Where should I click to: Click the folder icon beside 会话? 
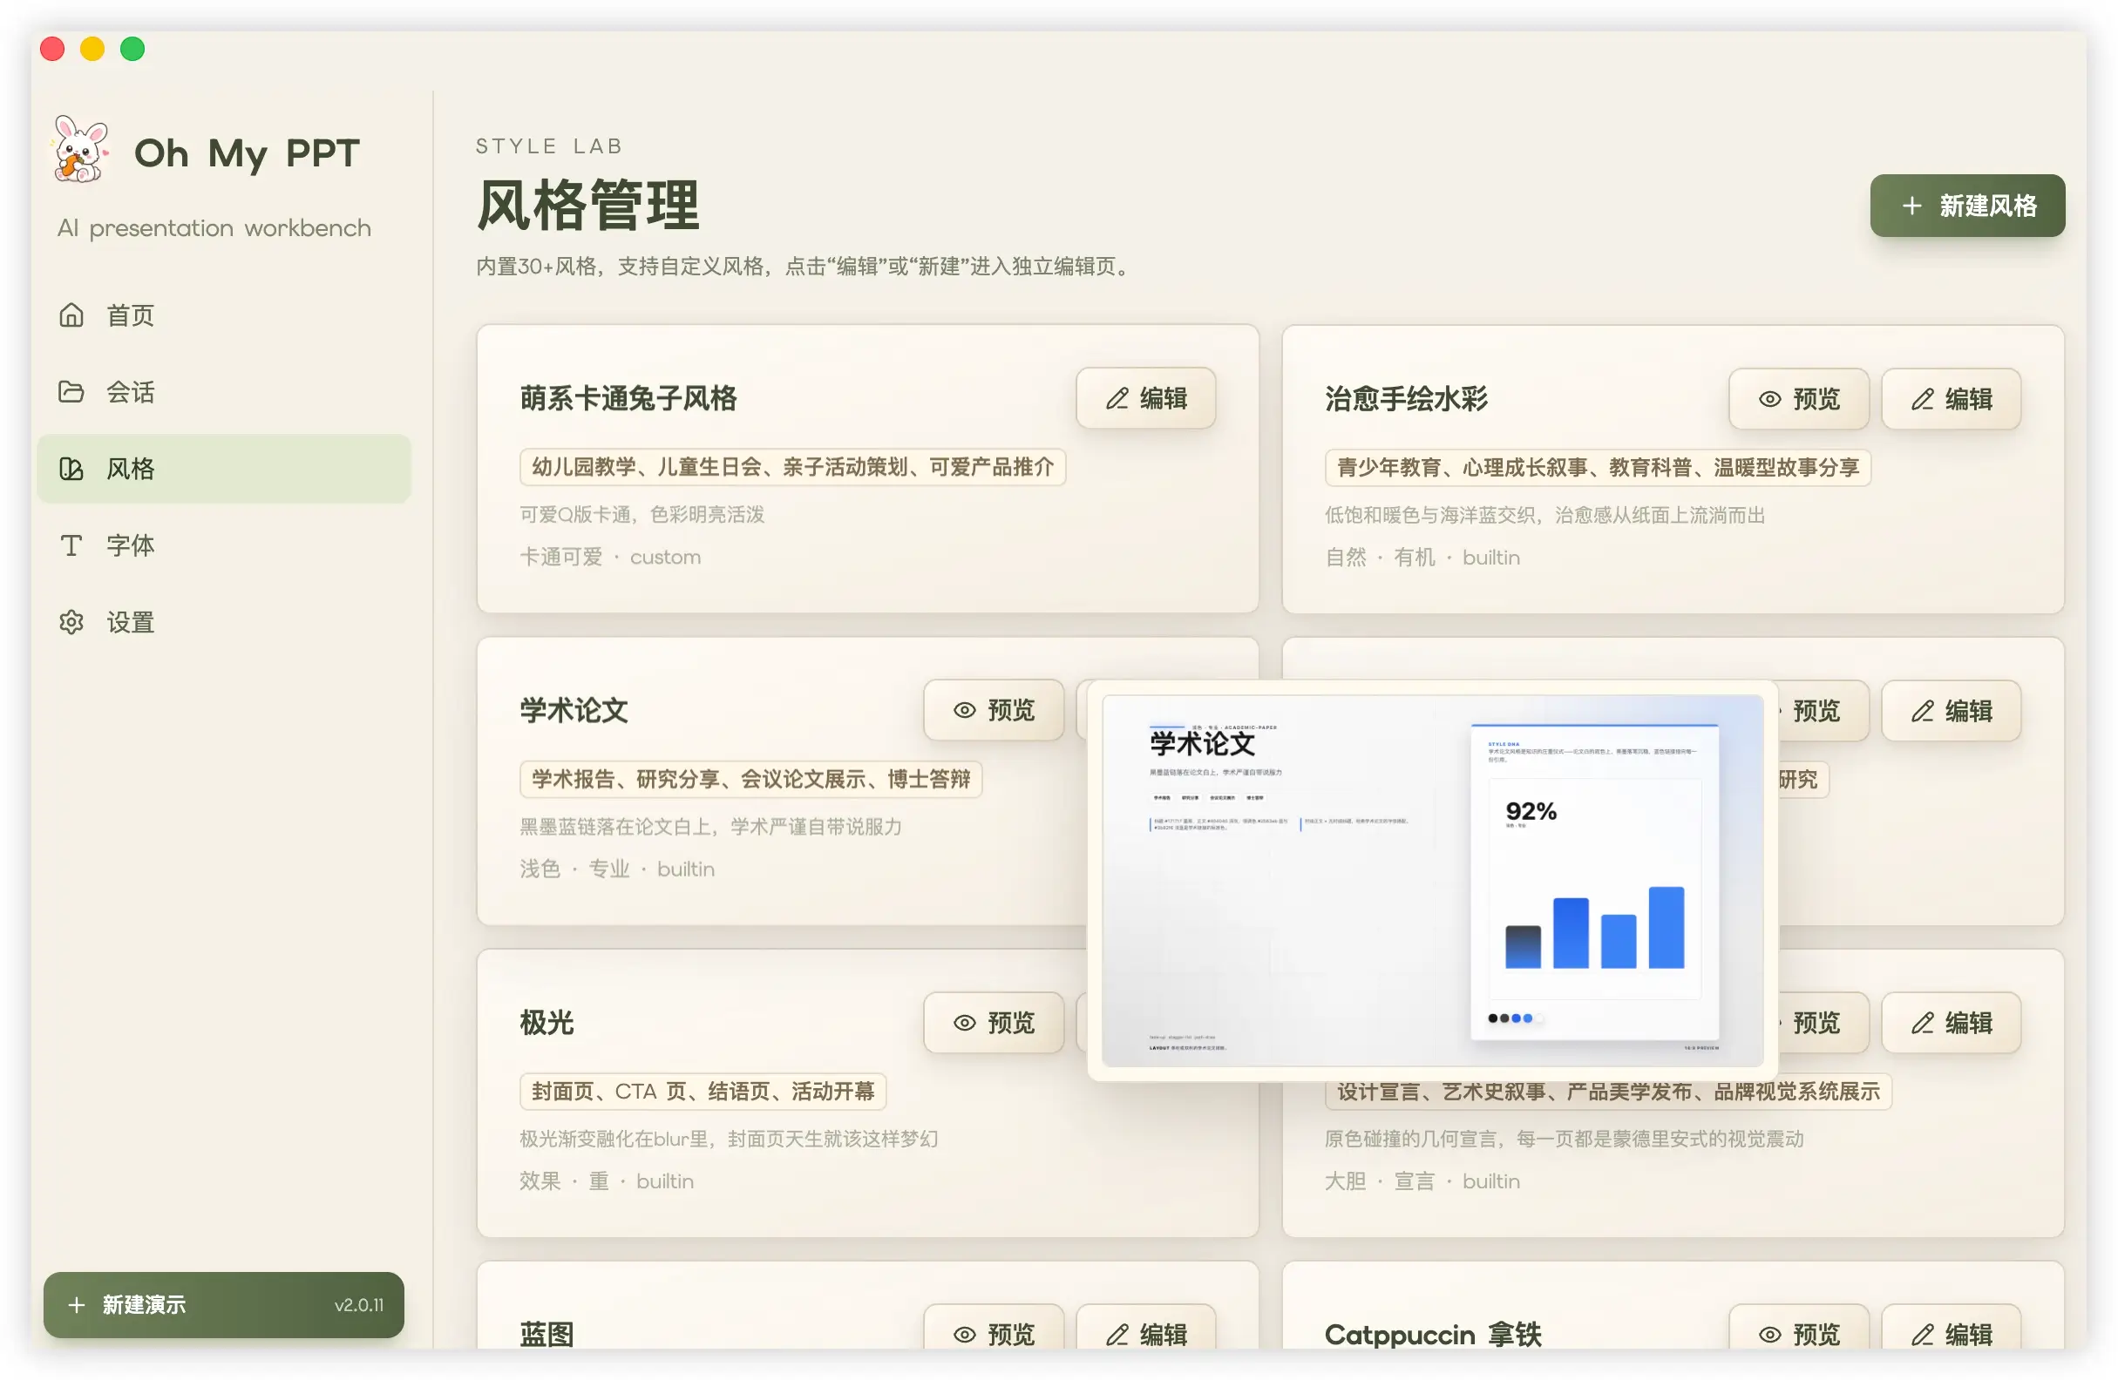click(71, 391)
